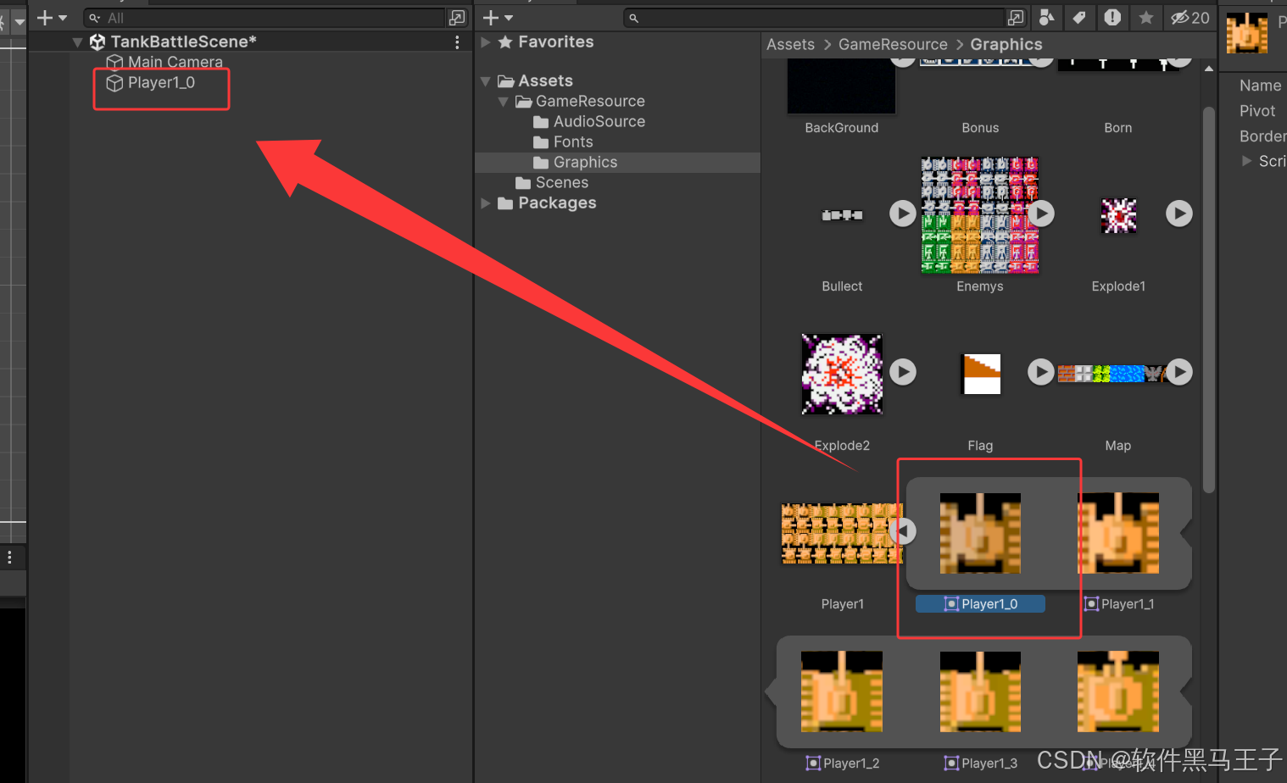1287x783 pixels.
Task: Select the Enemys sprite sheet thumbnail
Action: click(980, 215)
